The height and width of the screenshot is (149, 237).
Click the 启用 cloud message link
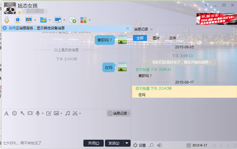coord(12,28)
